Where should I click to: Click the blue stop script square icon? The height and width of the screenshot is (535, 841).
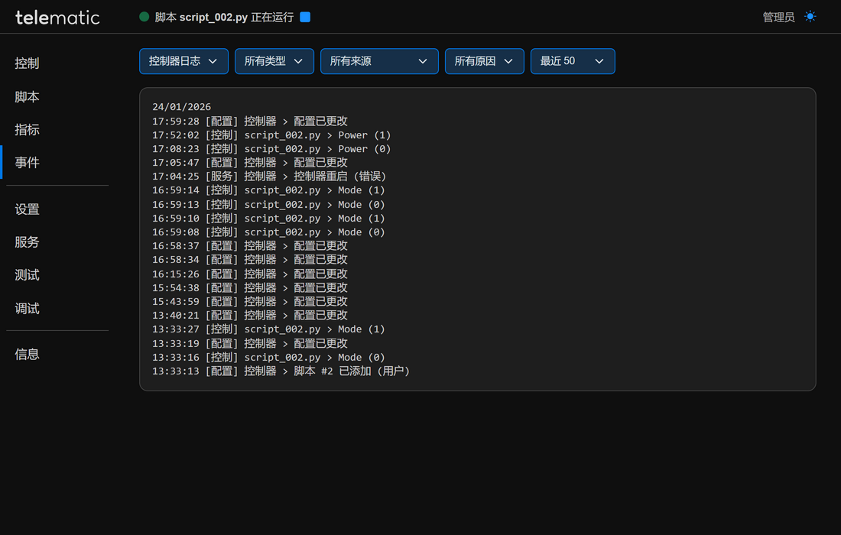[305, 17]
